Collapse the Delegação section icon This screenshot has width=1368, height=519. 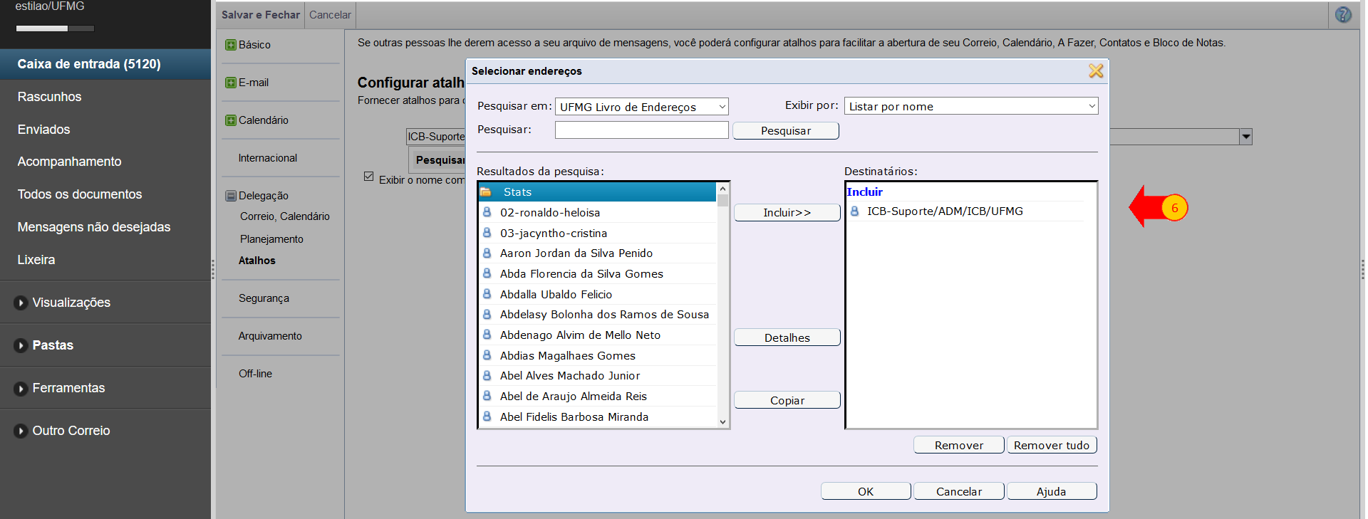tap(230, 196)
